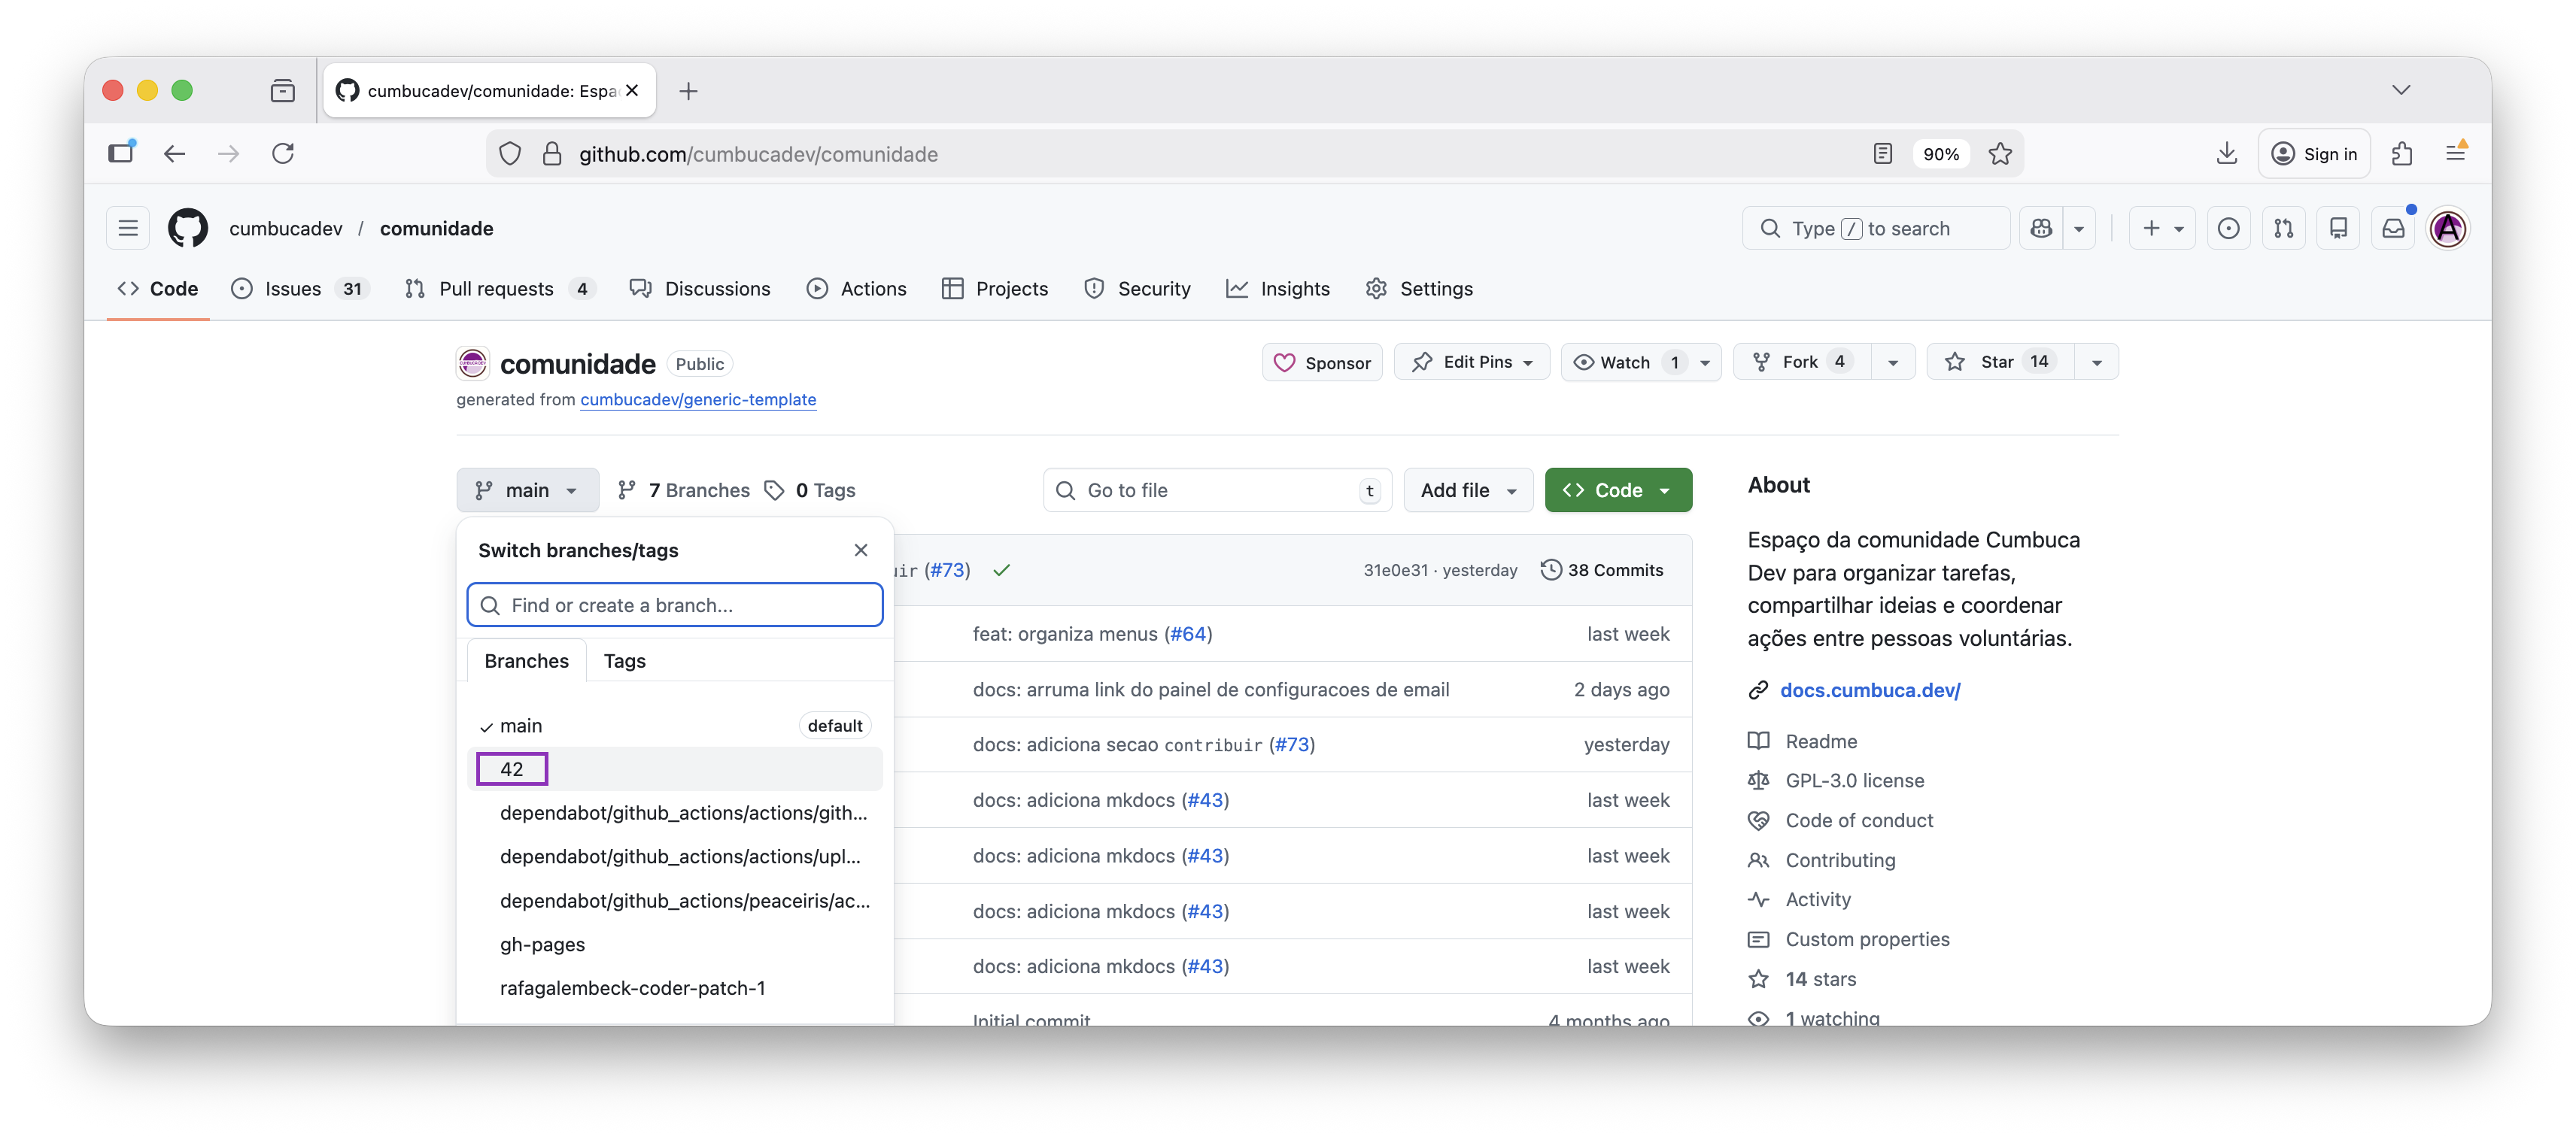The image size is (2576, 1137).
Task: Click the Fork button
Action: point(1800,362)
